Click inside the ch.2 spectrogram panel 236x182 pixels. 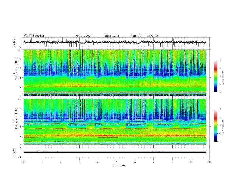[115, 122]
